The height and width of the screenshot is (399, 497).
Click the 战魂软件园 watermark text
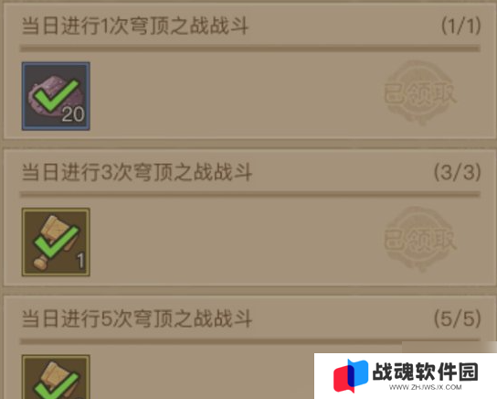(x=426, y=372)
